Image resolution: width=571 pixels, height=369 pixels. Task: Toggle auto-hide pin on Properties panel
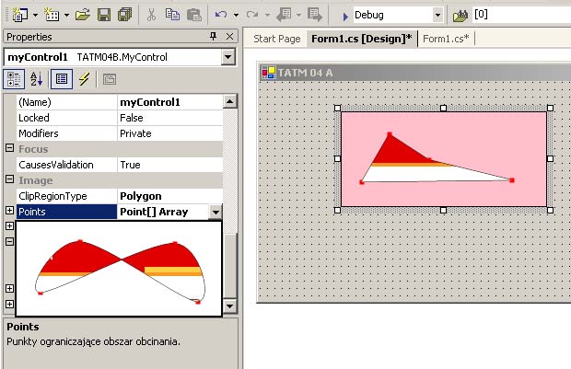pos(214,36)
